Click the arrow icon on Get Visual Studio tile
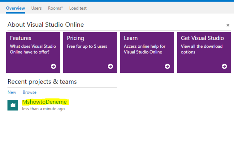234x144 pixels. tap(224, 66)
